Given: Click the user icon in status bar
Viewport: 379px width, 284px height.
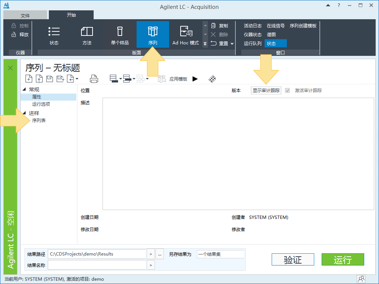Looking at the screenshot, I should point(361,279).
